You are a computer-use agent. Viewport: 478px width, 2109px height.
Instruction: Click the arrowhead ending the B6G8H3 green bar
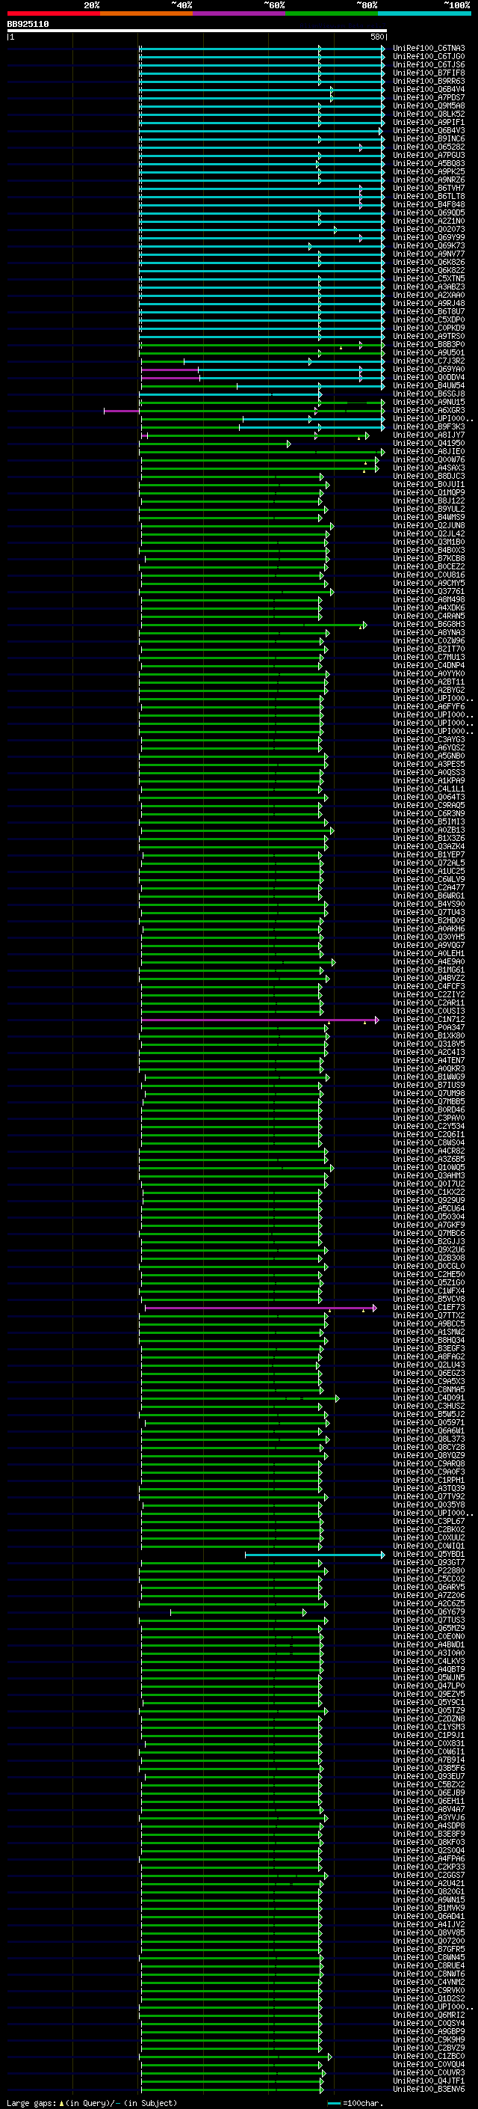[x=364, y=625]
